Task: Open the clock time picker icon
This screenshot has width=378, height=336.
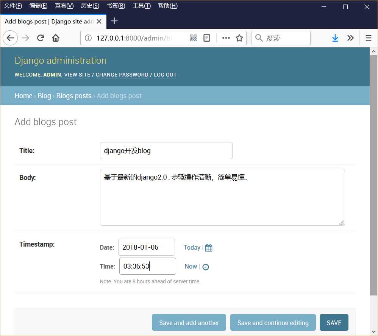Action: (206, 267)
